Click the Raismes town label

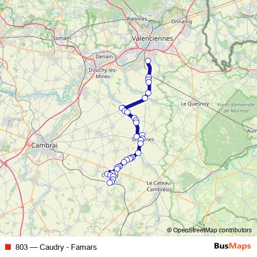point(137,19)
